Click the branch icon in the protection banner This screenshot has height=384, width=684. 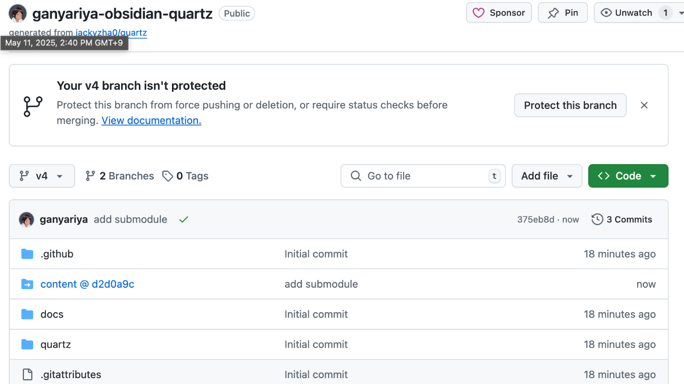33,106
